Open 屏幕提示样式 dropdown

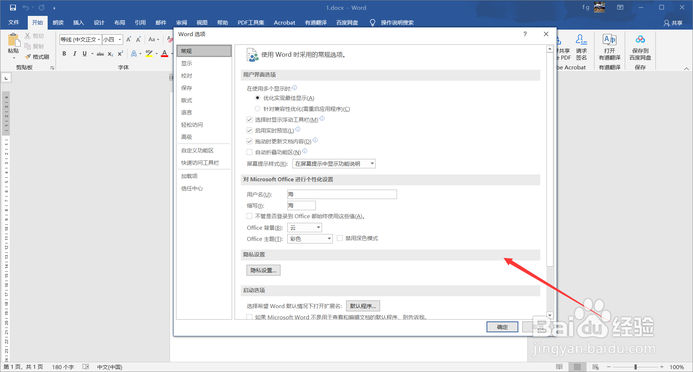click(x=334, y=164)
